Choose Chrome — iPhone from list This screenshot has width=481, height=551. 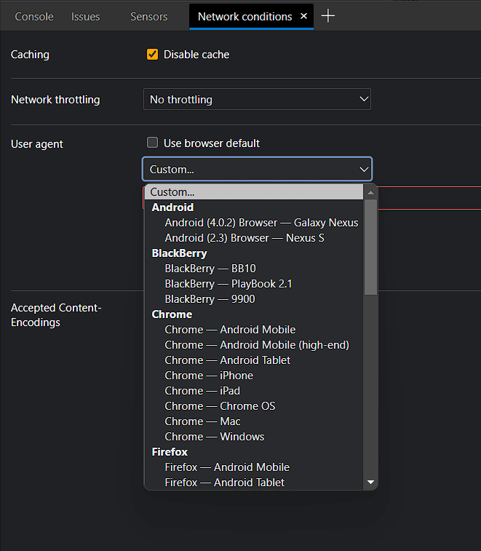tap(209, 376)
